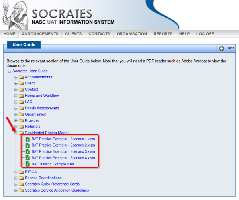This screenshot has width=239, height=200.
Task: Click Socrates Service Allocation Guidelines link
Action: [x=57, y=190]
